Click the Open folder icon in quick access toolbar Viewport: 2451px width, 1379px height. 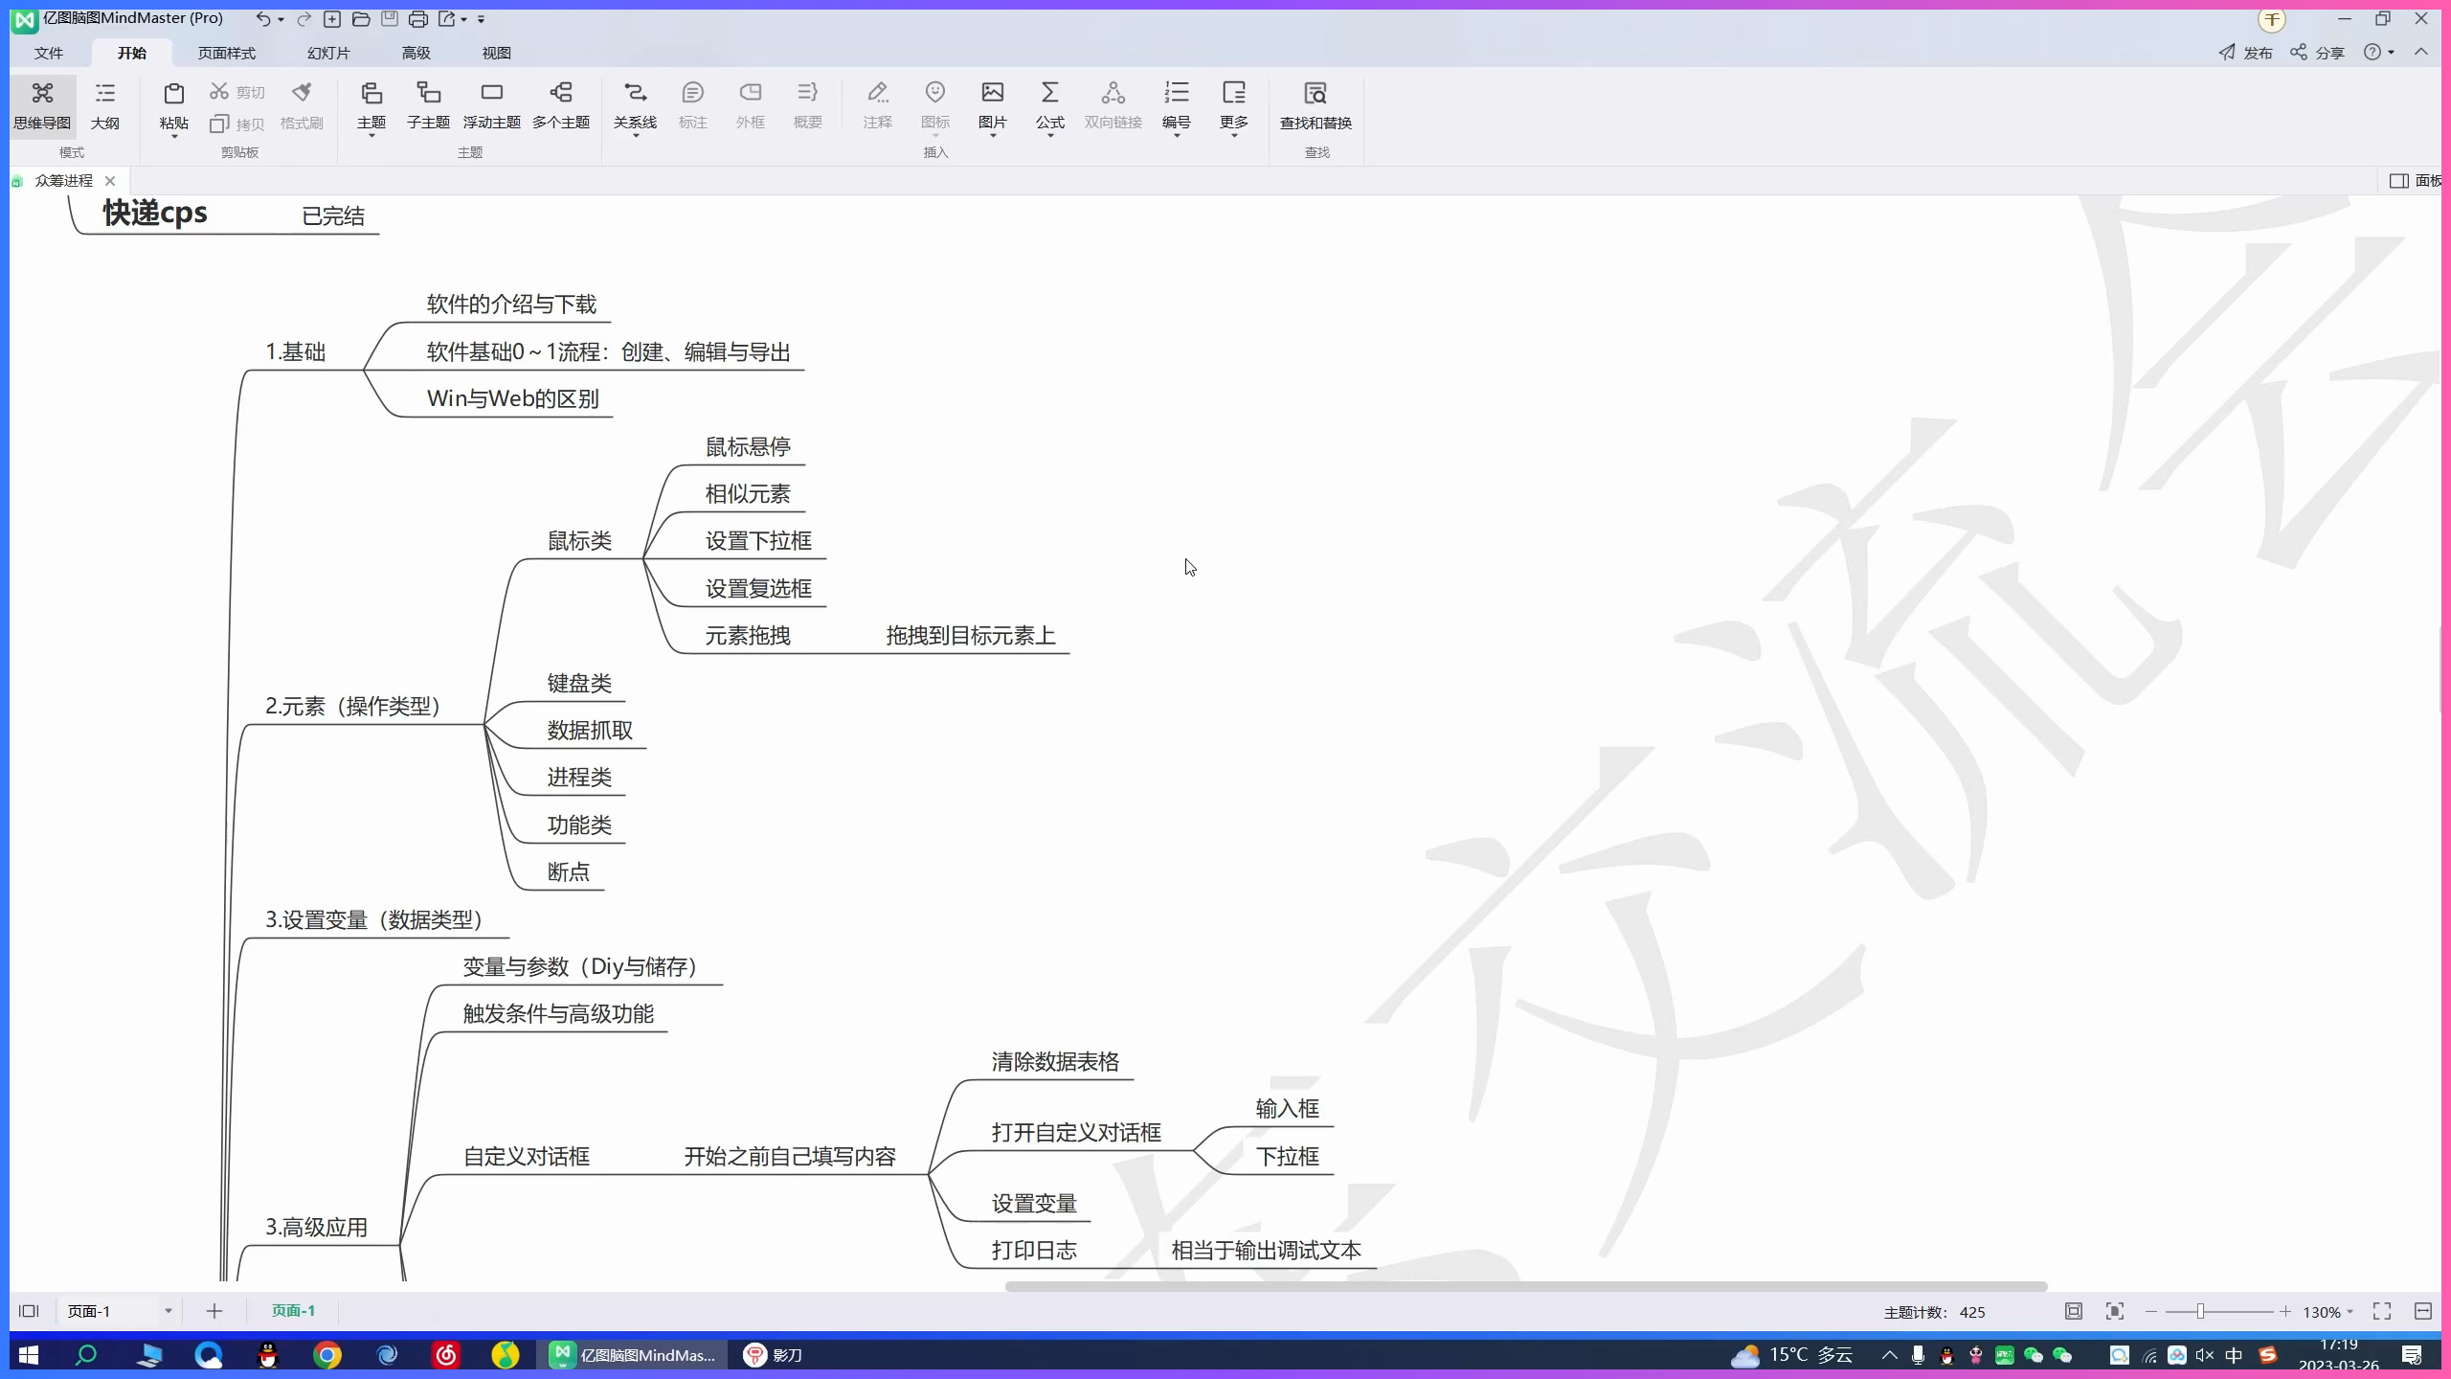(x=361, y=18)
